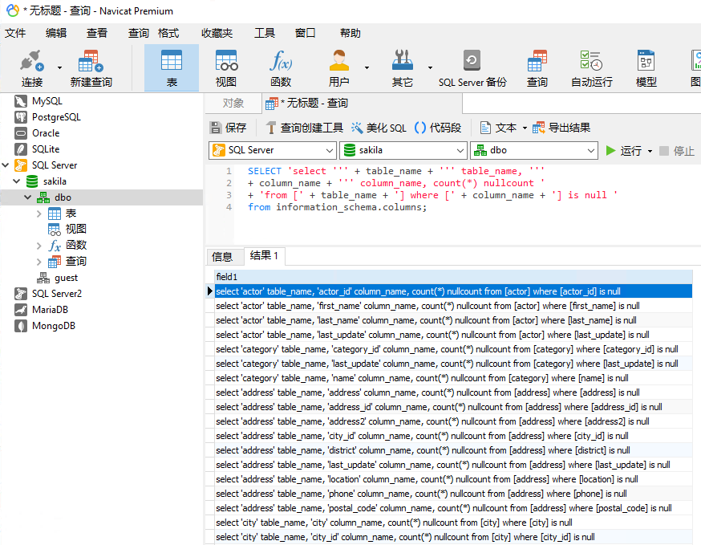Open 代码段 code snippets

(438, 128)
